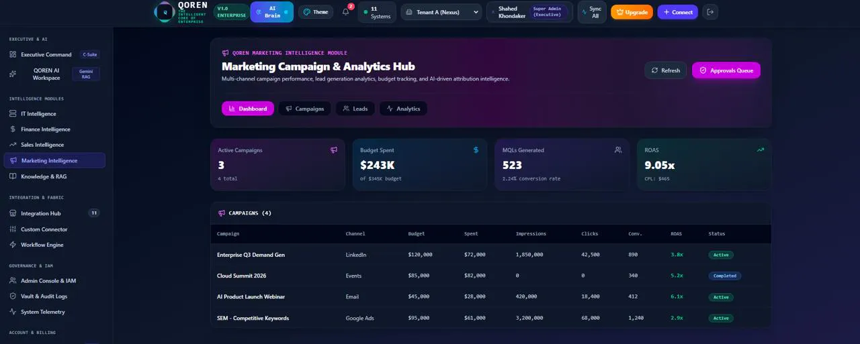Click Active status for Enterprise Q3 Demand Gen

[721, 255]
